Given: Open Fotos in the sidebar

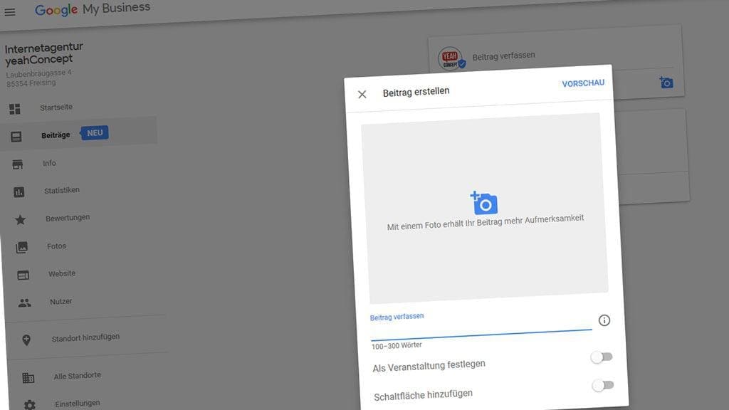Looking at the screenshot, I should point(56,246).
